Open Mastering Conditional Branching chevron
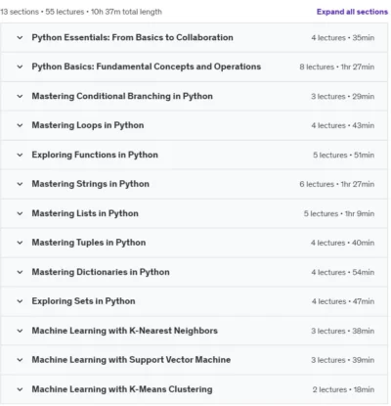 click(20, 96)
